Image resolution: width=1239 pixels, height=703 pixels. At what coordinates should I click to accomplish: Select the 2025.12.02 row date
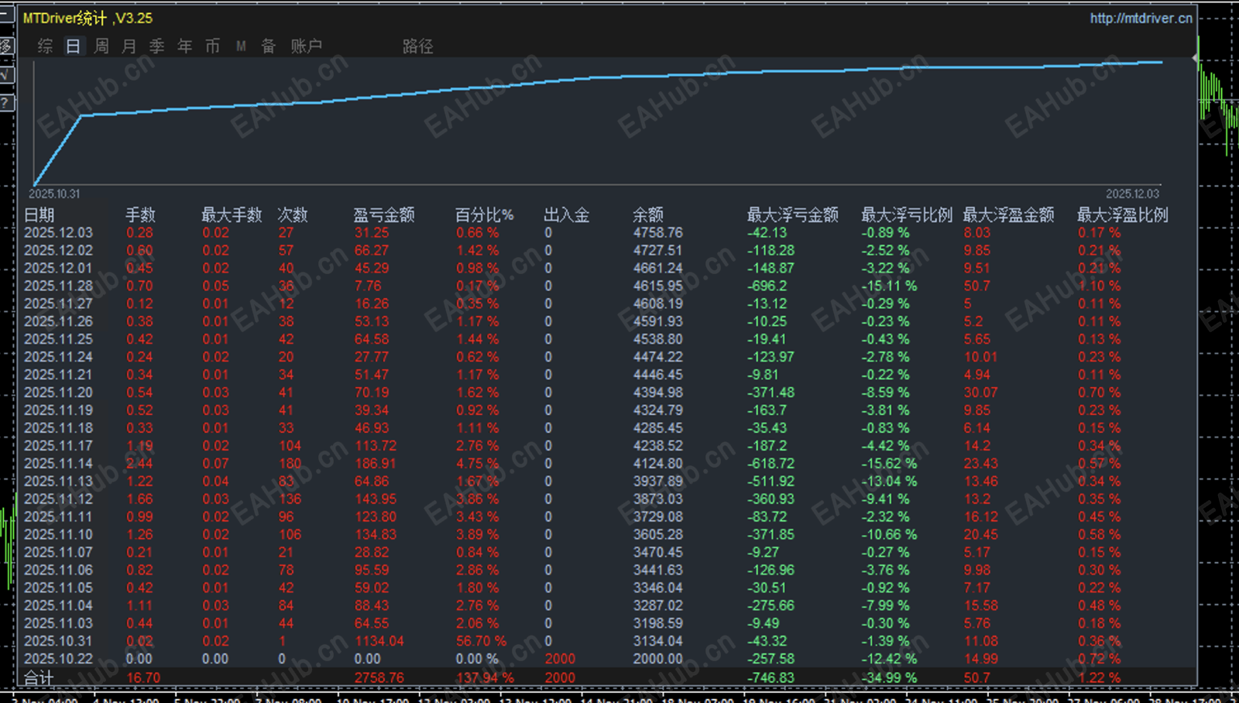pos(58,250)
